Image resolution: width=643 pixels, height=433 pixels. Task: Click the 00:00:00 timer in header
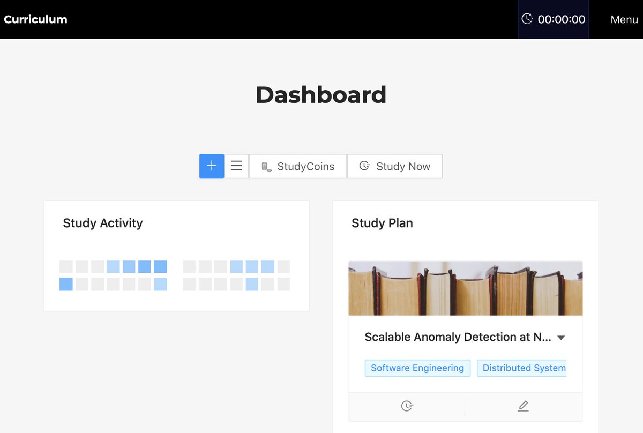point(553,19)
